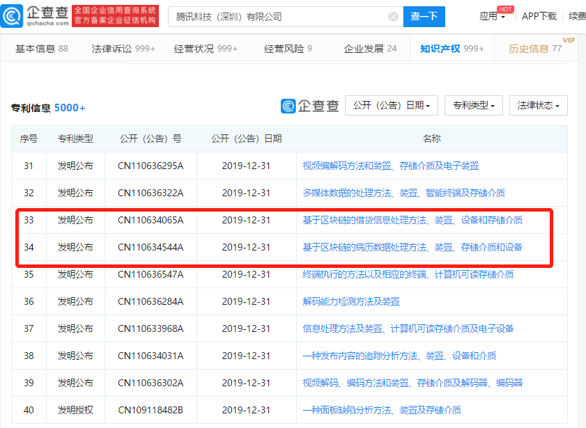Select publication number CN110634031A
Screen dimensions: 586x428
pyautogui.click(x=151, y=356)
